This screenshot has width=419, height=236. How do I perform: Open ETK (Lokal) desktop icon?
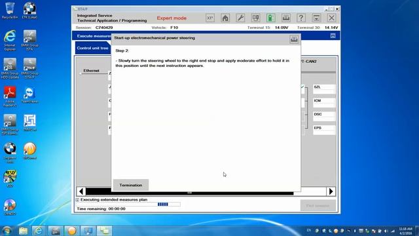click(29, 10)
